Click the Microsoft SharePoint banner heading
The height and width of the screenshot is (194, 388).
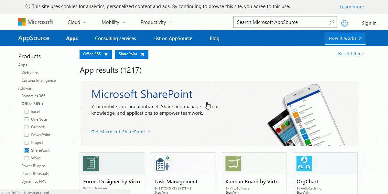[142, 94]
